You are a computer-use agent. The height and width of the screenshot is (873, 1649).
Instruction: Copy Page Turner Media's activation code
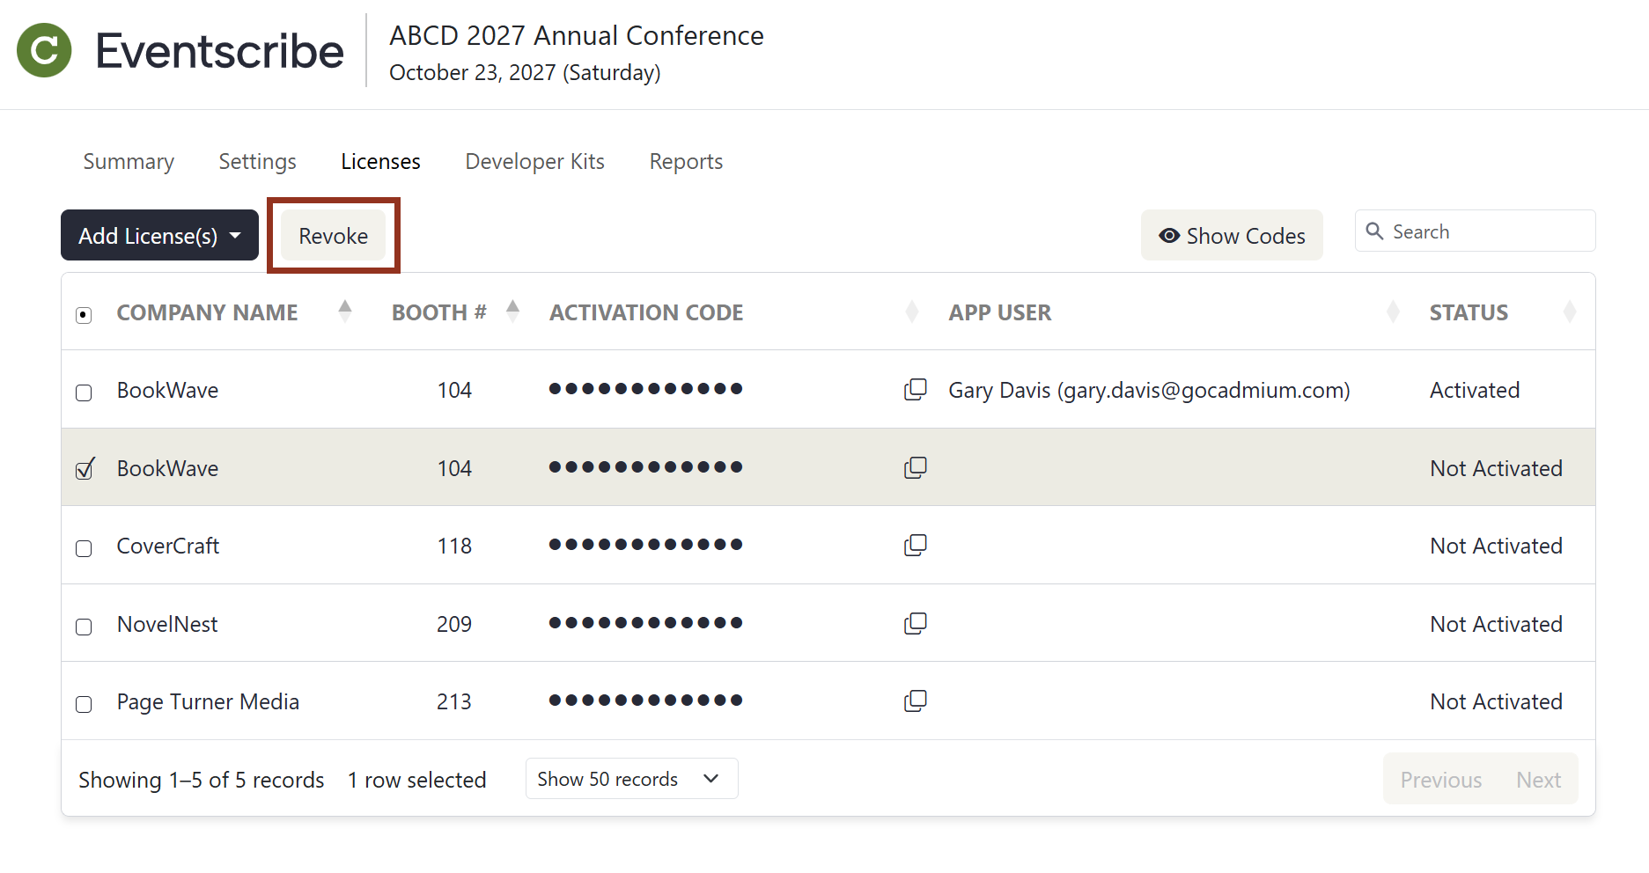pos(916,701)
